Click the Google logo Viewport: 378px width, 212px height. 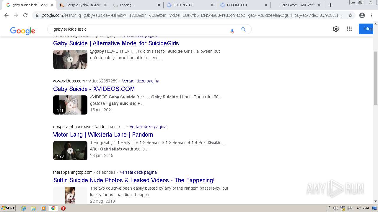point(22,31)
